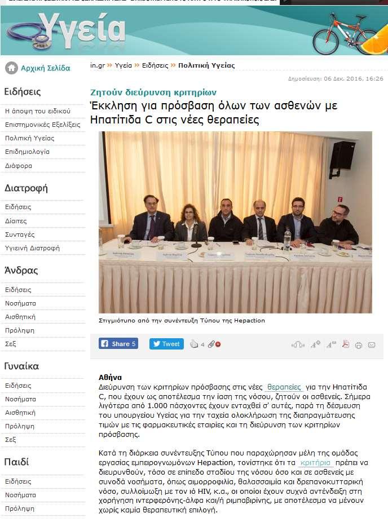This screenshot has width=388, height=522.
Task: Tweet this article
Action: 166,343
